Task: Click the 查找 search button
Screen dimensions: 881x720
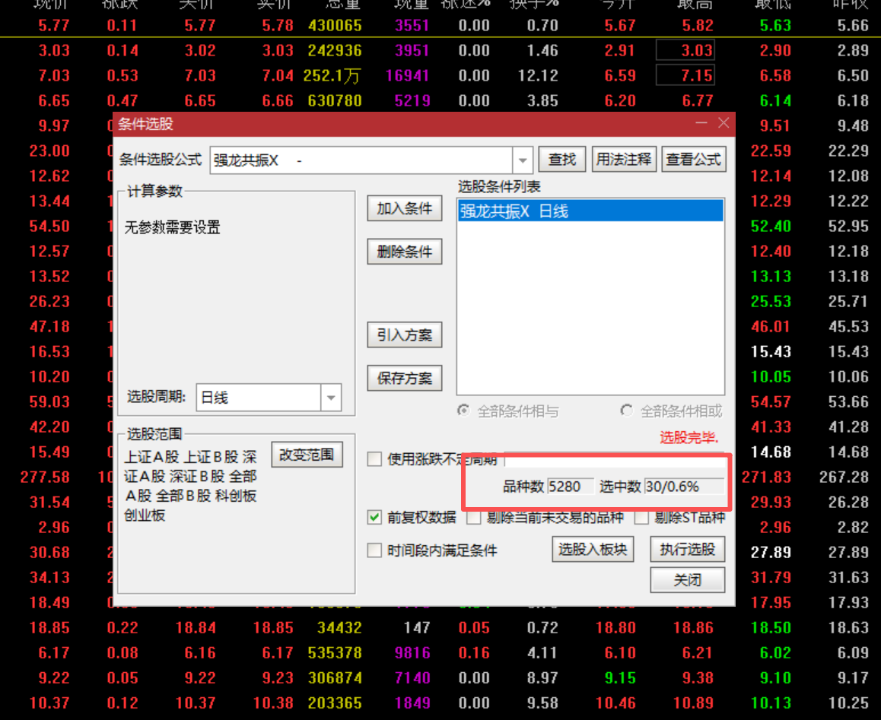Action: (561, 160)
